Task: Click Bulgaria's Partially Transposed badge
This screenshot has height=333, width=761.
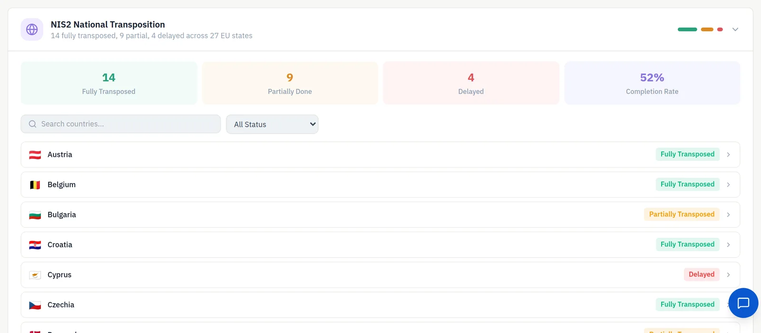Action: [682, 214]
